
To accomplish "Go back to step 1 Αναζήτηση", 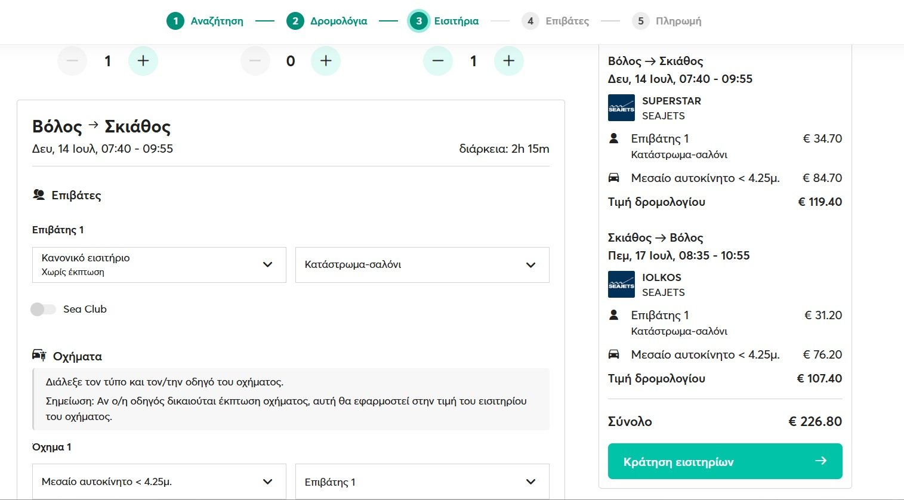I will pos(205,21).
